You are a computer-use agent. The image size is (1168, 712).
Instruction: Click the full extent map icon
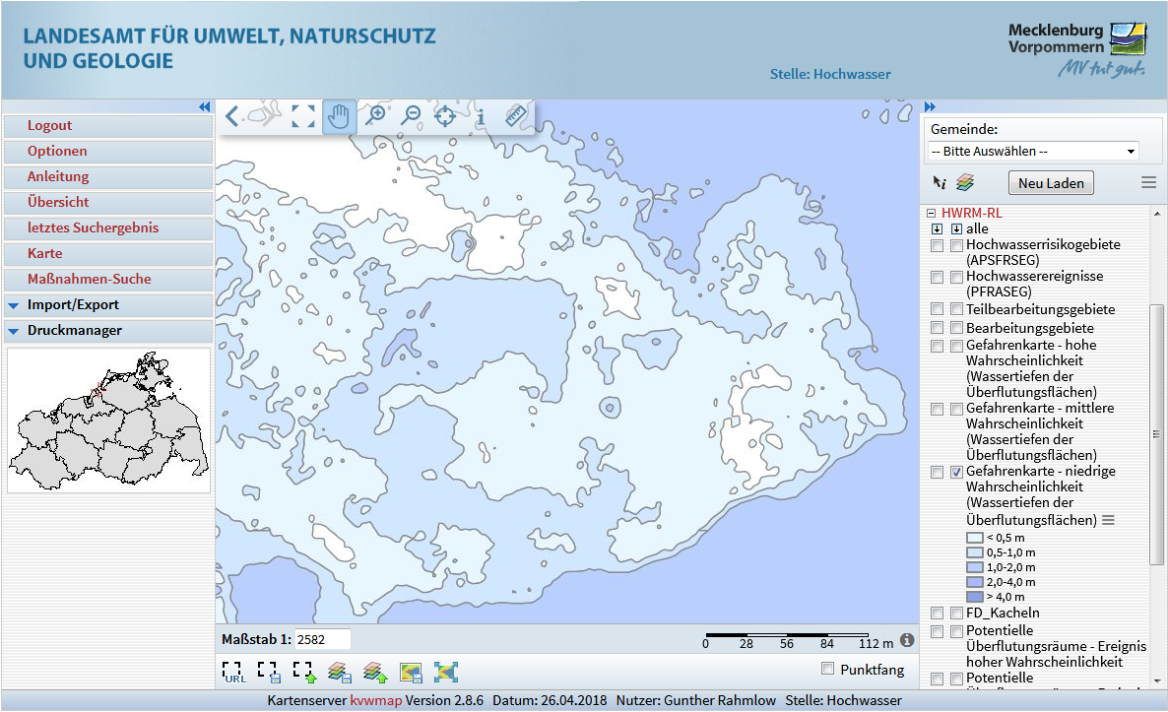pos(303,116)
